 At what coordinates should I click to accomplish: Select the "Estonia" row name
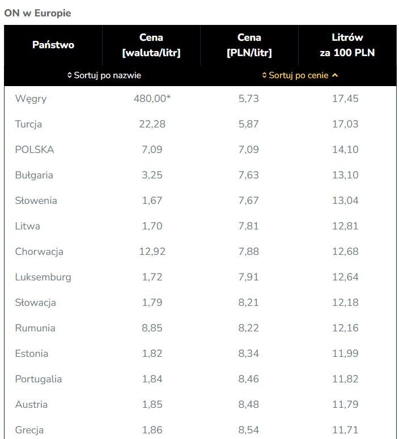pyautogui.click(x=32, y=353)
